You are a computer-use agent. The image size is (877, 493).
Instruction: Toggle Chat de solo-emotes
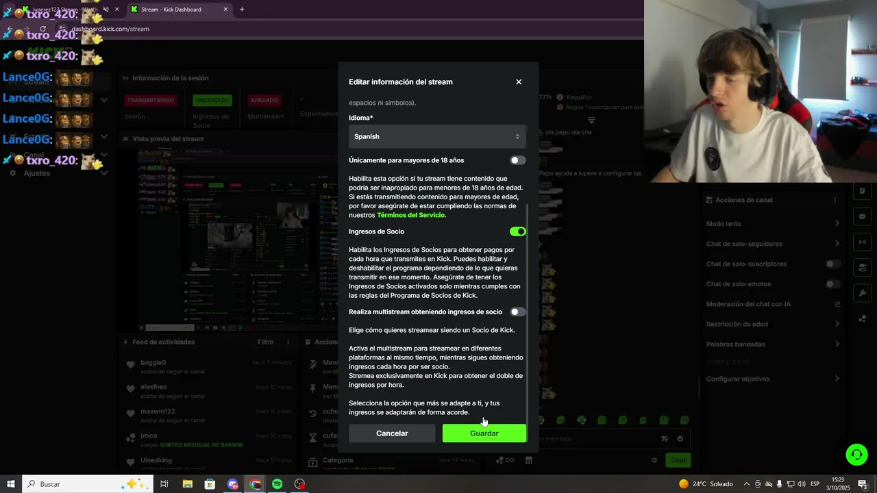[x=832, y=284]
